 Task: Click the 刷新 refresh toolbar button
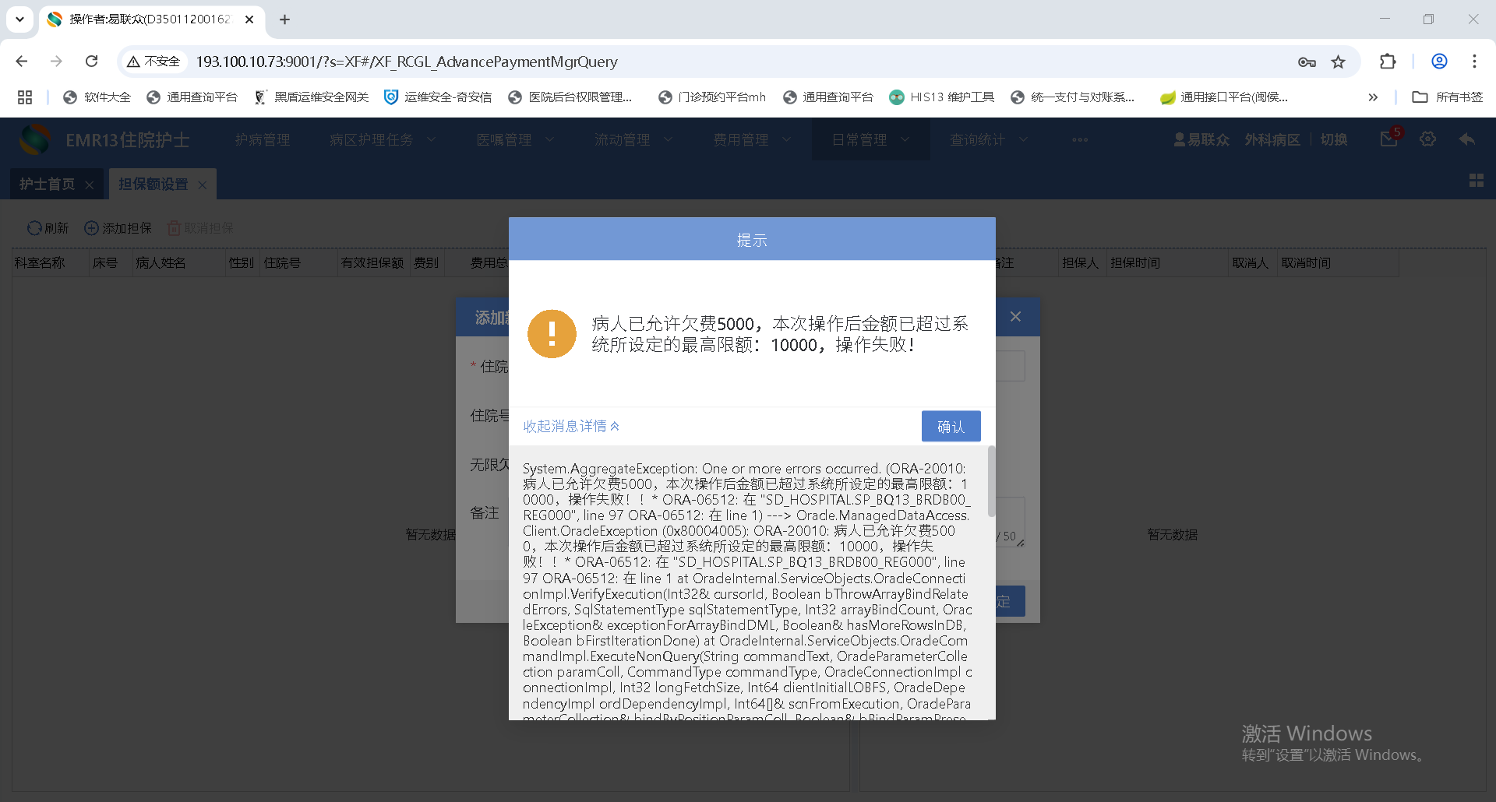tap(48, 228)
